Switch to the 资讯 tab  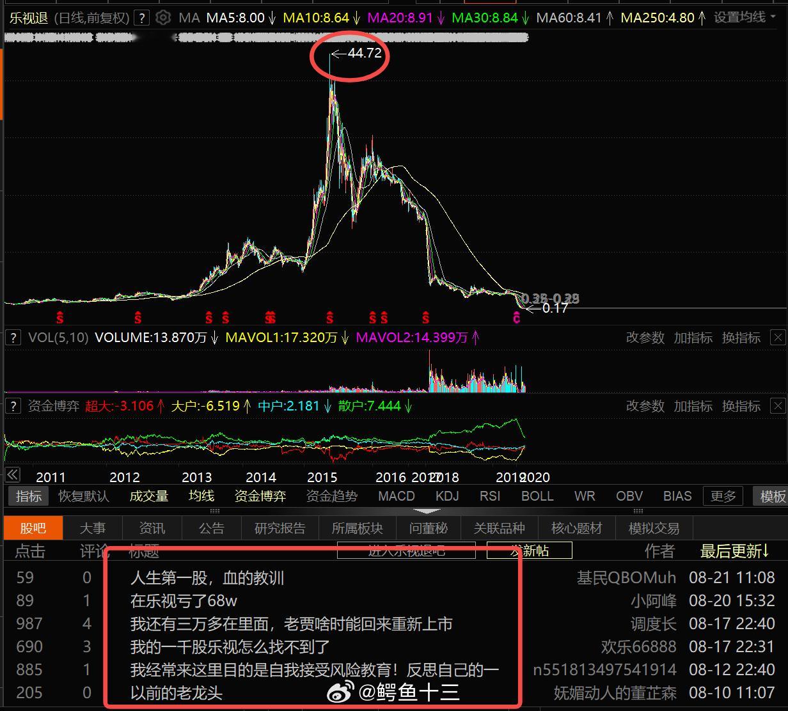152,528
